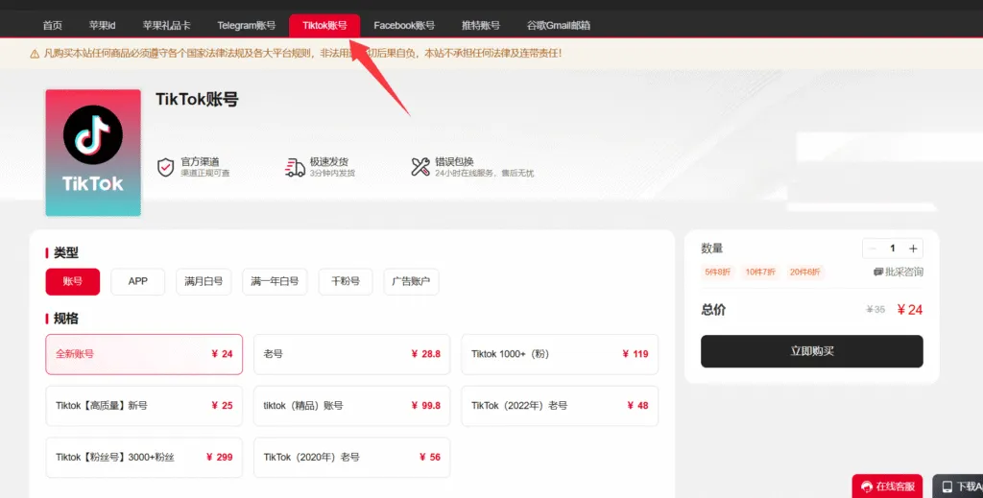This screenshot has height=498, width=983.
Task: Click the 立即购买 buy button
Action: 812,351
